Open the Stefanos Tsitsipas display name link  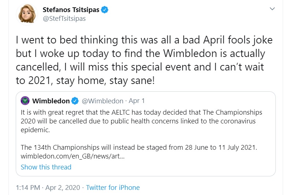pyautogui.click(x=71, y=10)
